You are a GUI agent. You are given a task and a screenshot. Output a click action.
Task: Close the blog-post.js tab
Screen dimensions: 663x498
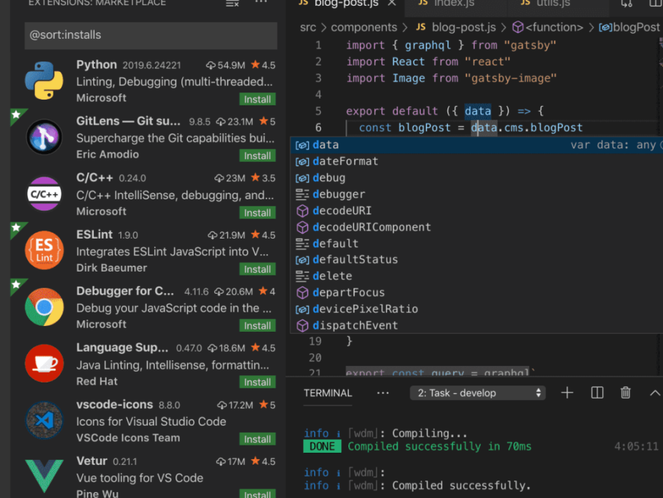click(392, 3)
